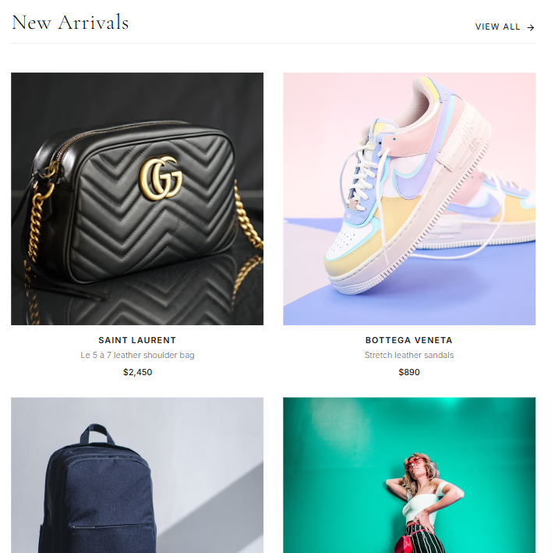
Task: Click the arrow icon beside View All
Action: pos(531,27)
